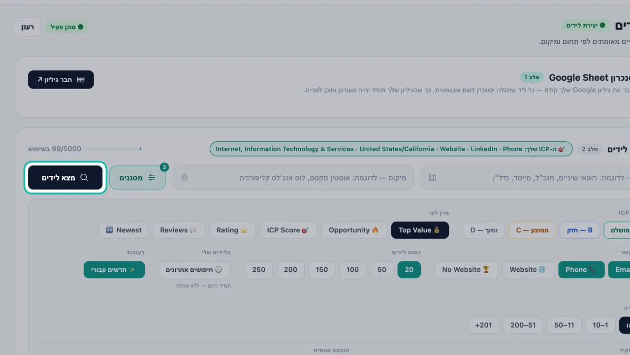Click the רענן refresh button
Image resolution: width=630 pixels, height=355 pixels.
tap(28, 27)
